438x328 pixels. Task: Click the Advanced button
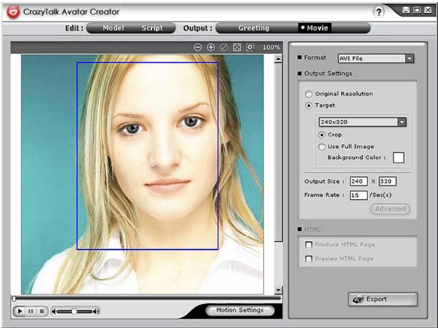click(390, 209)
